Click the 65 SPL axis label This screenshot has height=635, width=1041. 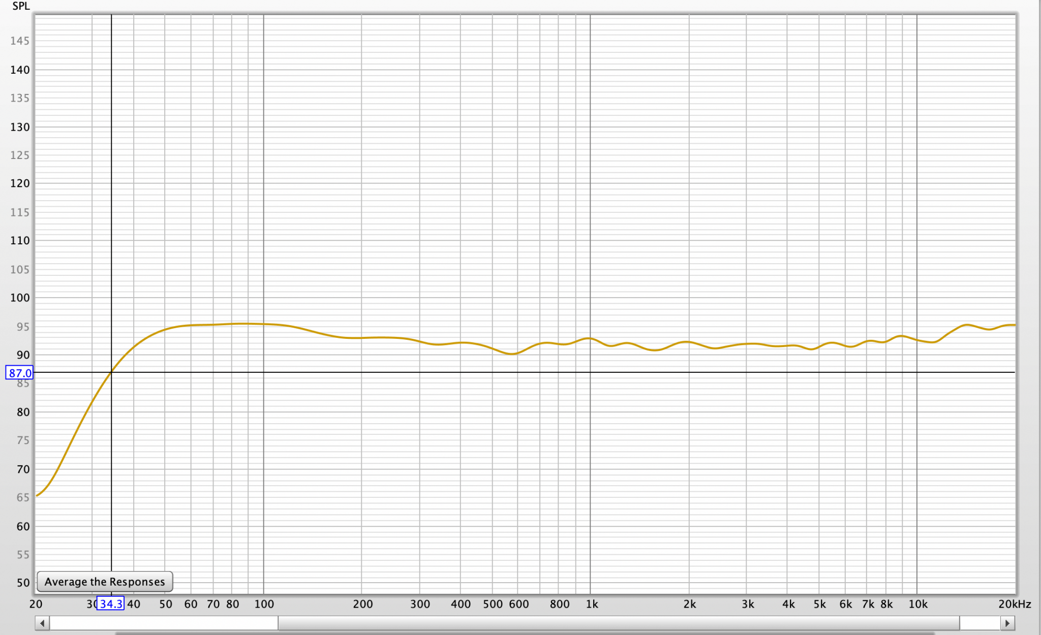pyautogui.click(x=23, y=497)
